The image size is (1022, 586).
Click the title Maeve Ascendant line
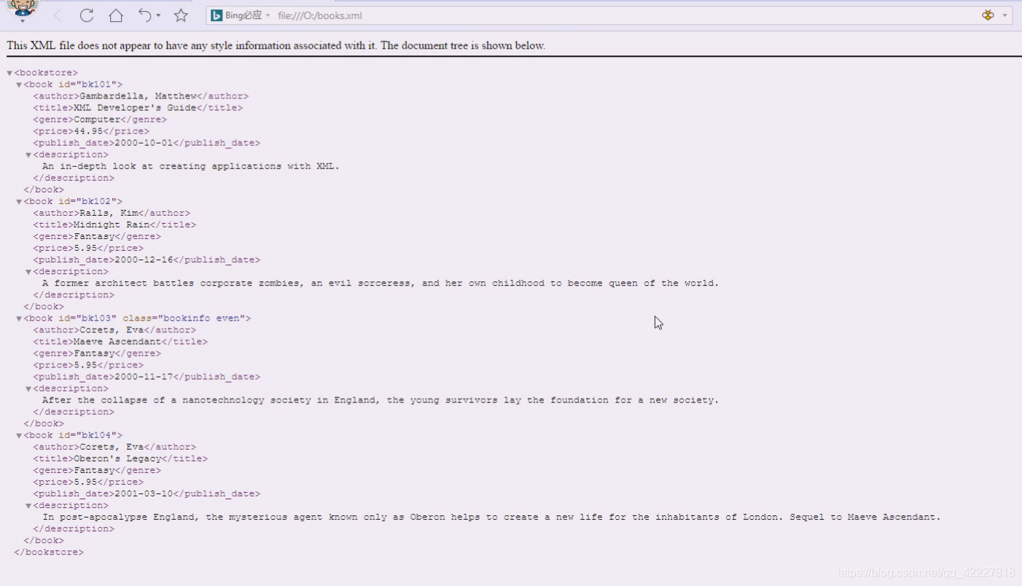[x=120, y=342]
